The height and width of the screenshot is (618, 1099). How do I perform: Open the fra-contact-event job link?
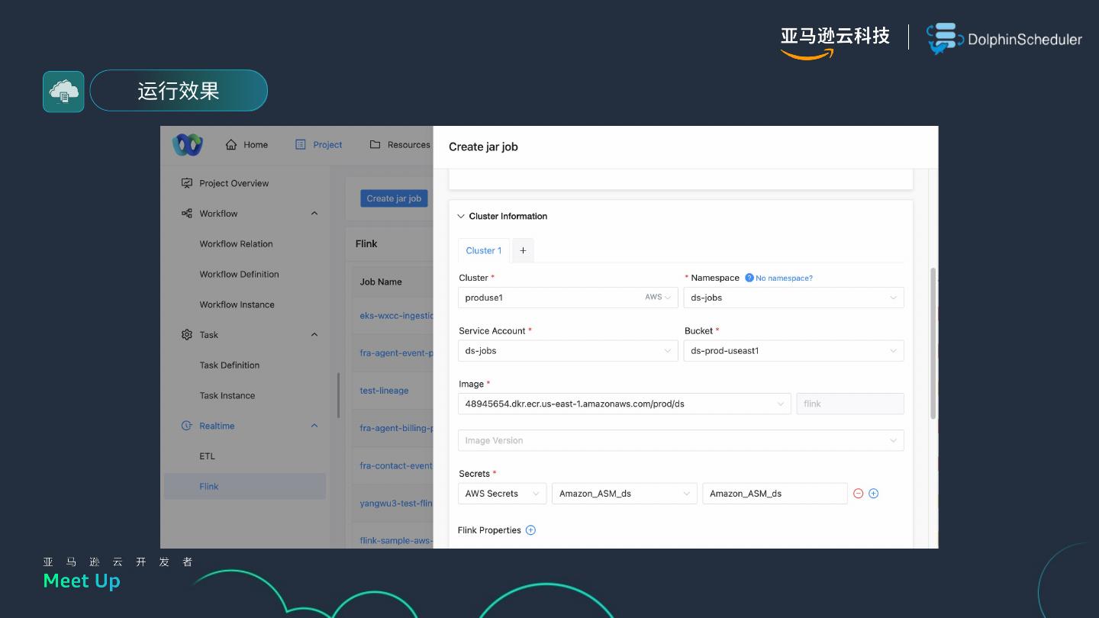point(397,465)
